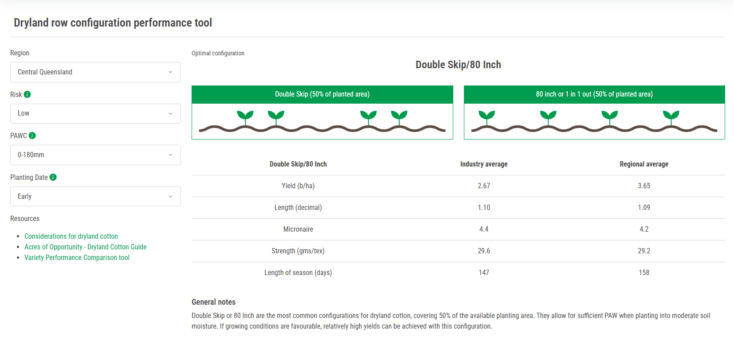Click the Micronaire row label
This screenshot has height=349, width=734.
(x=298, y=229)
